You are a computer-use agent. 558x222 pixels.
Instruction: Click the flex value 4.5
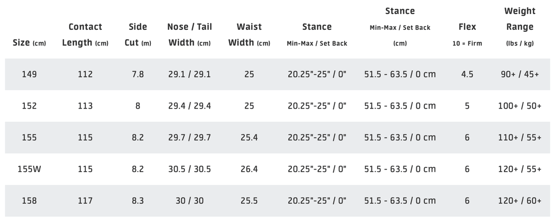pos(467,74)
